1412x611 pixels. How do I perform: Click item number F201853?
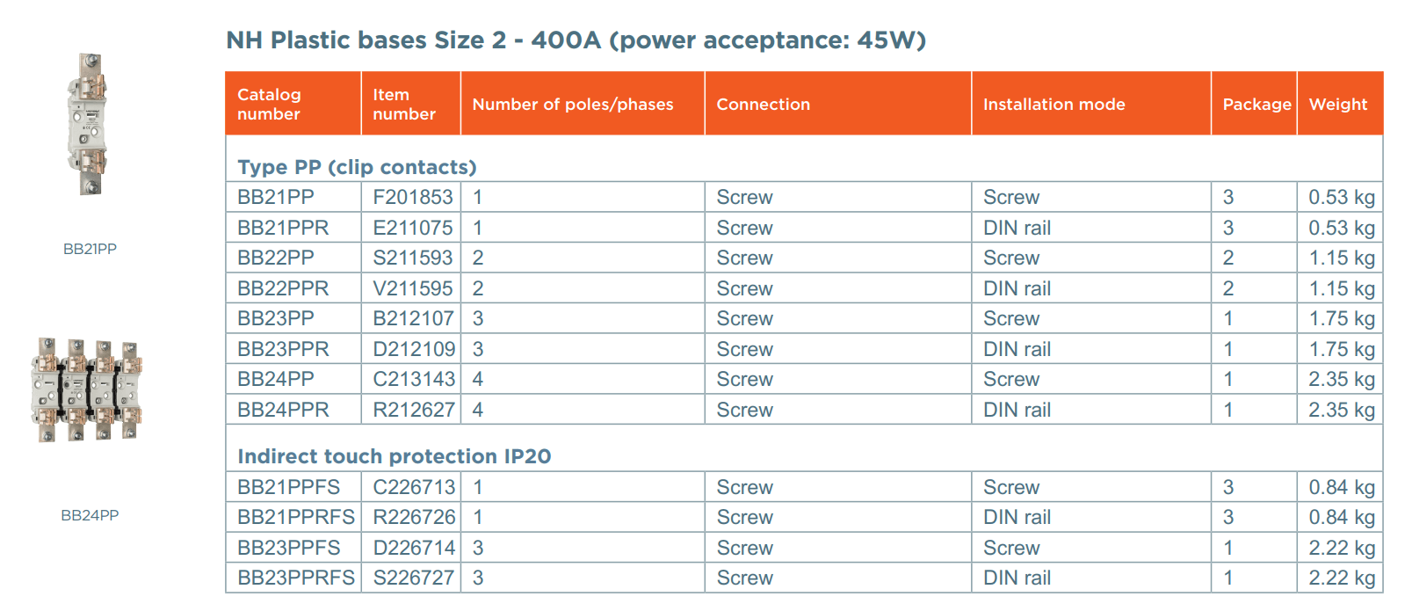412,197
